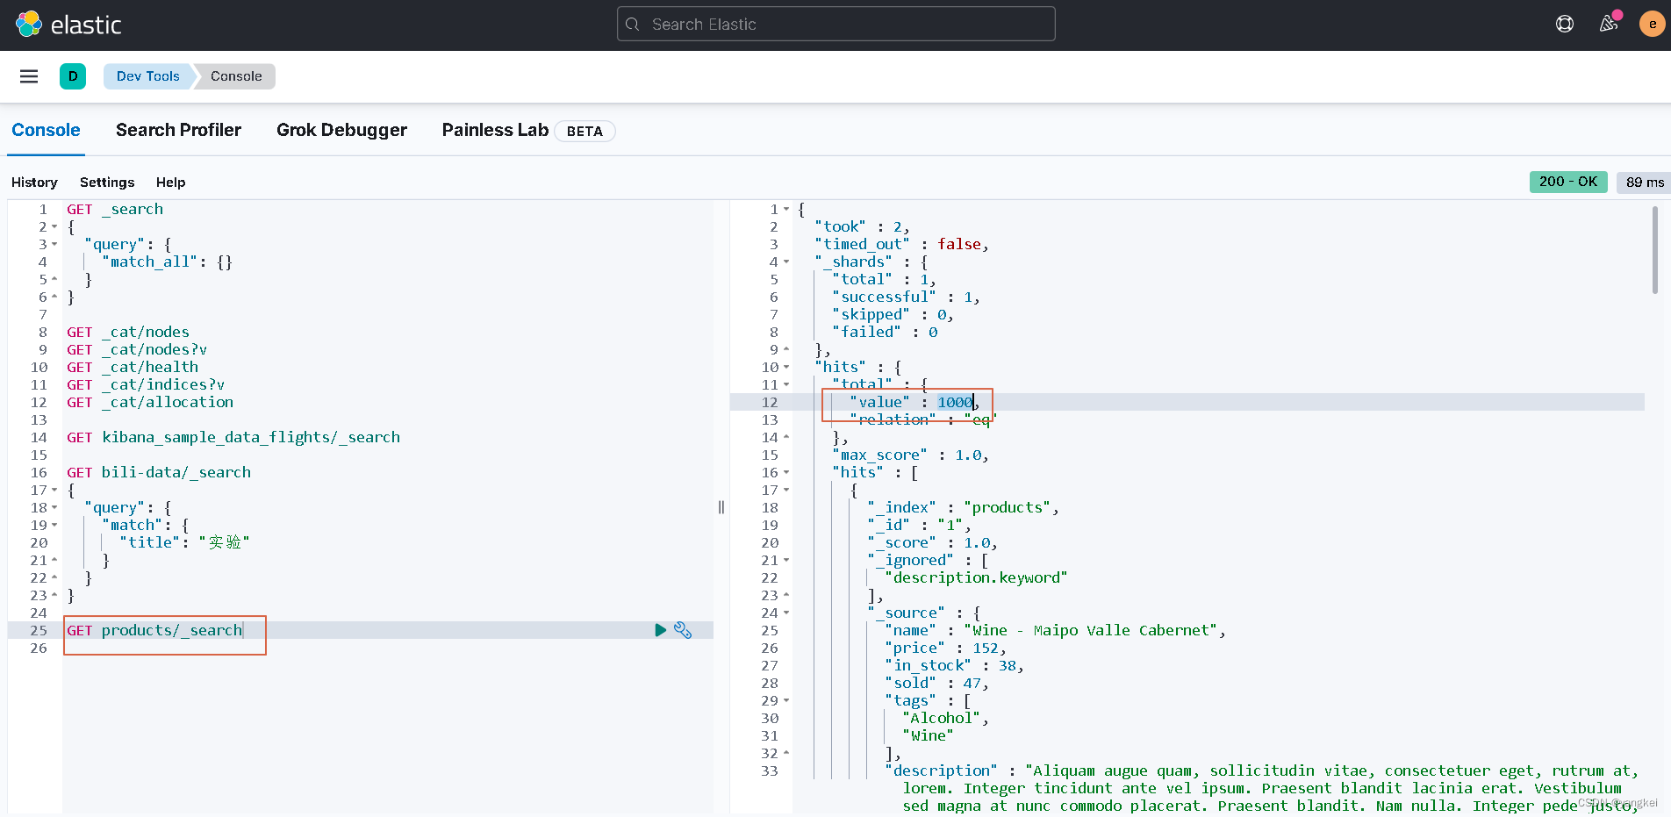Viewport: 1671px width, 817px height.
Task: Click the GET products/_search line
Action: tap(154, 630)
